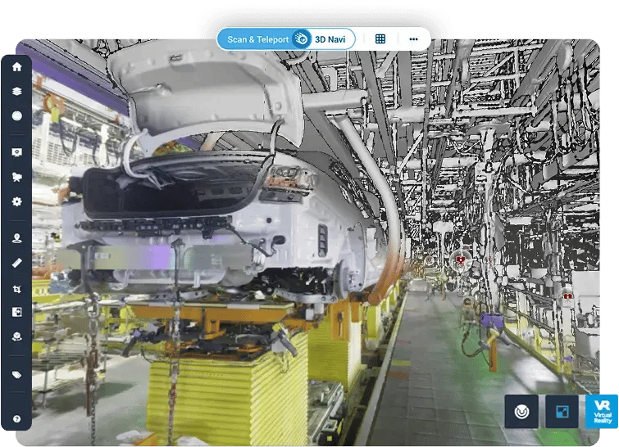
Task: Activate the ruler measurement tool
Action: click(16, 264)
